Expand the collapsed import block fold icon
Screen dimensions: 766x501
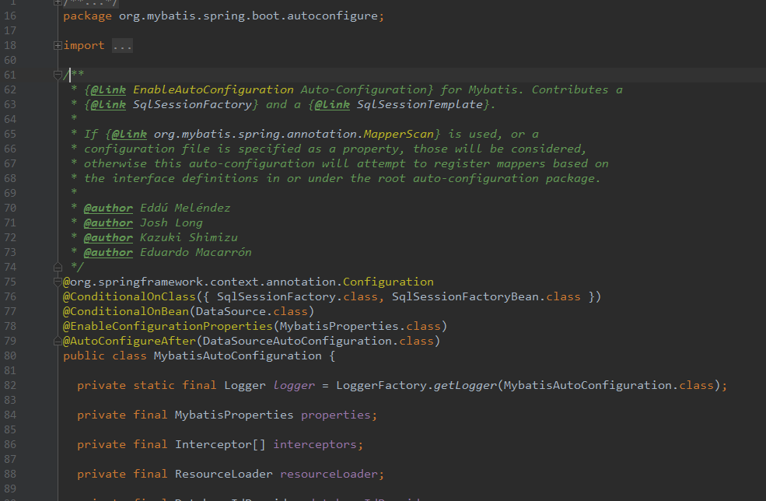(58, 45)
